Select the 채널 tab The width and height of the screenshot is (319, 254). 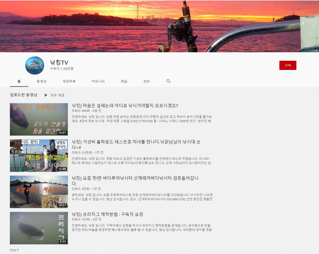pos(124,81)
